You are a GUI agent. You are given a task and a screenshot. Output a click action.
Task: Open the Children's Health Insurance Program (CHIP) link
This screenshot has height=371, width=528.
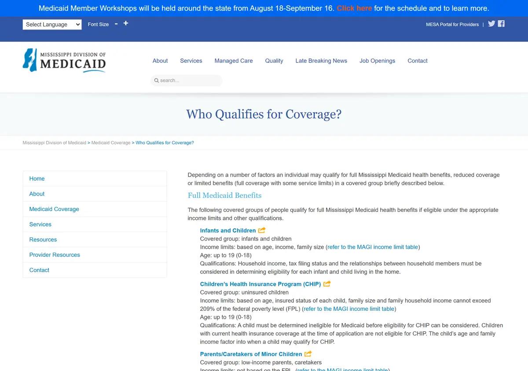260,284
